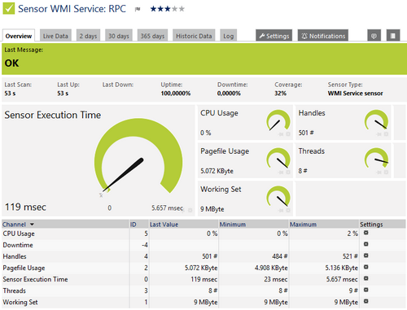
Task: Click the 521 # maximum value
Action: (x=350, y=256)
